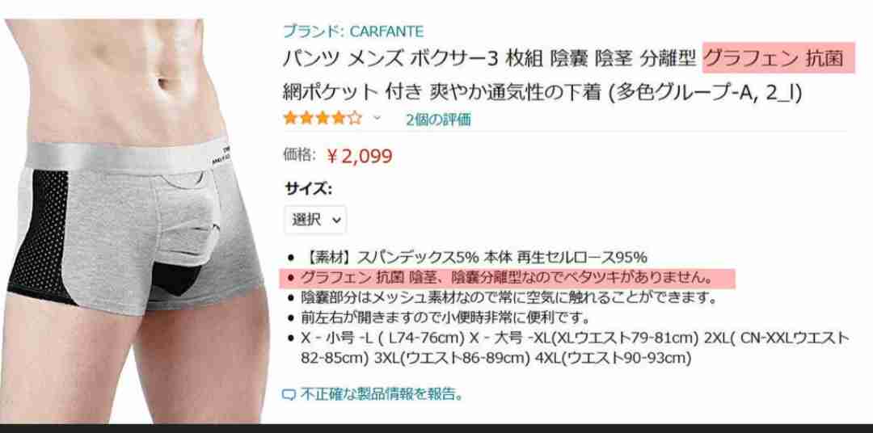Click the empty fifth rating star
This screenshot has height=433, width=873.
click(x=355, y=119)
